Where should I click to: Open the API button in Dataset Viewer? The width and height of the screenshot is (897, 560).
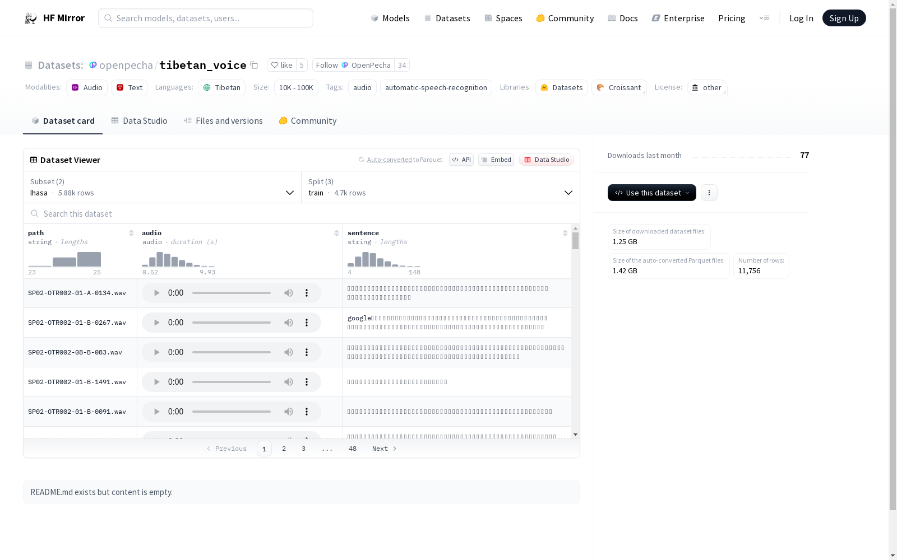click(x=461, y=160)
